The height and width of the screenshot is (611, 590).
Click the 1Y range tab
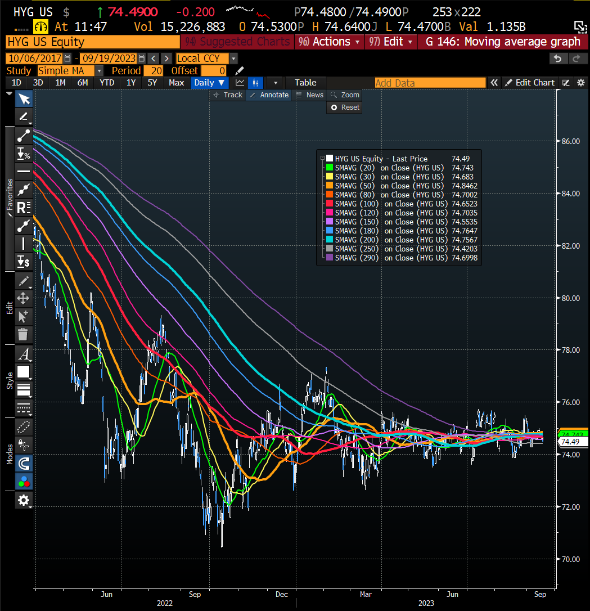coord(131,83)
